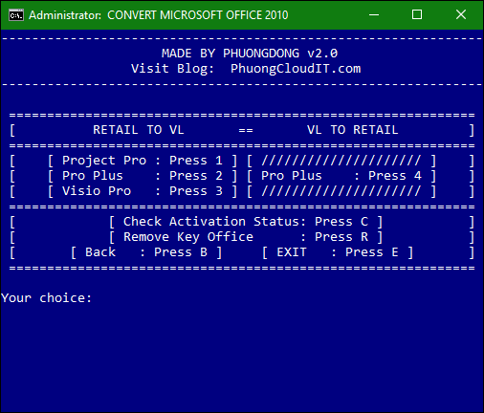Click the EXIT Press E option
The image size is (484, 413).
338,252
